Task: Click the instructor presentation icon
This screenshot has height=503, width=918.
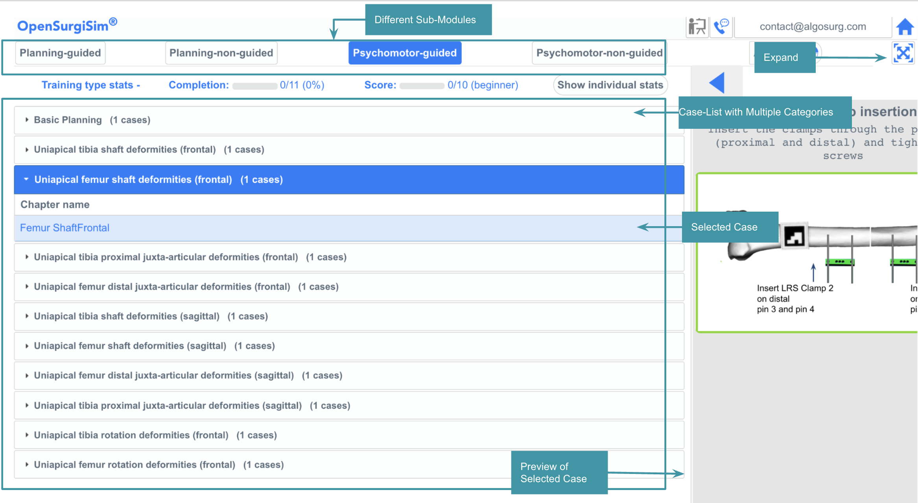Action: pos(697,27)
